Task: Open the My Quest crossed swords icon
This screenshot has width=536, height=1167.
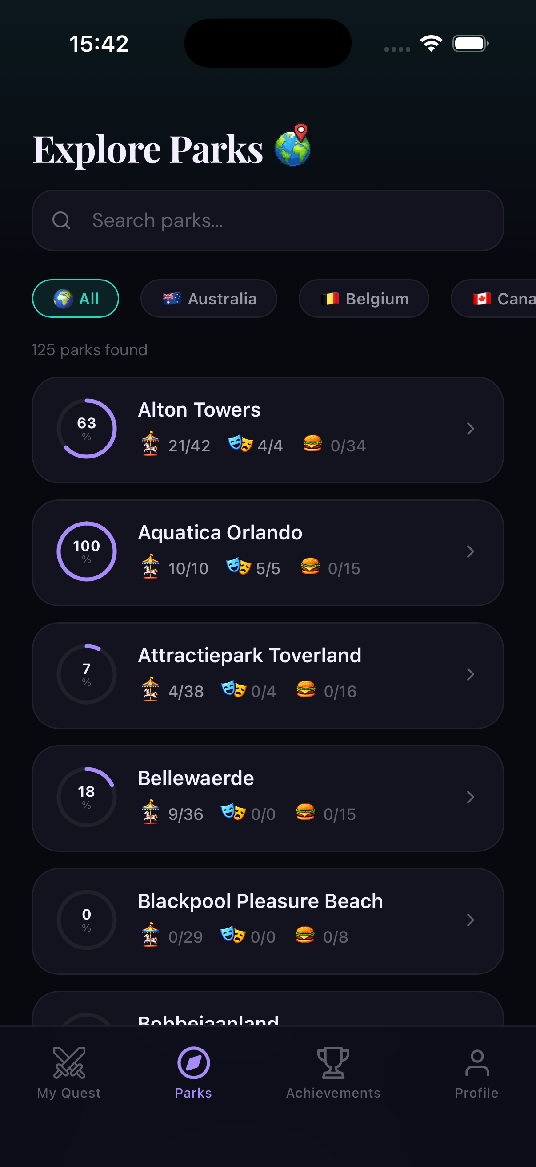Action: pos(69,1062)
